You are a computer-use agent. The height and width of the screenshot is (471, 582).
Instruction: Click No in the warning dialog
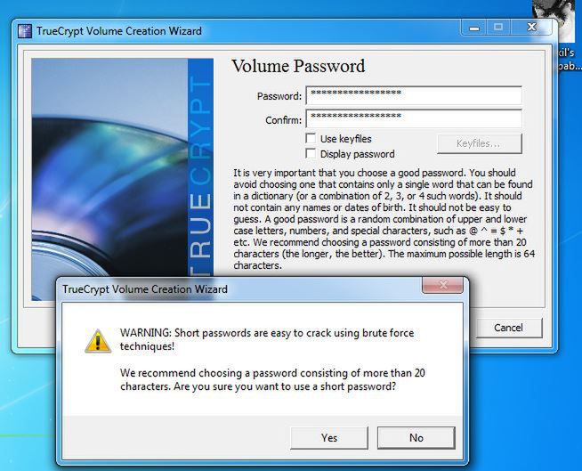click(416, 437)
